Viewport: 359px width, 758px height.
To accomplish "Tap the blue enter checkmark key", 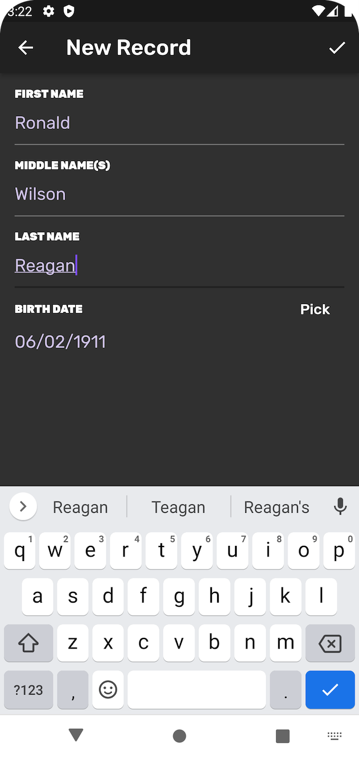I will point(330,690).
